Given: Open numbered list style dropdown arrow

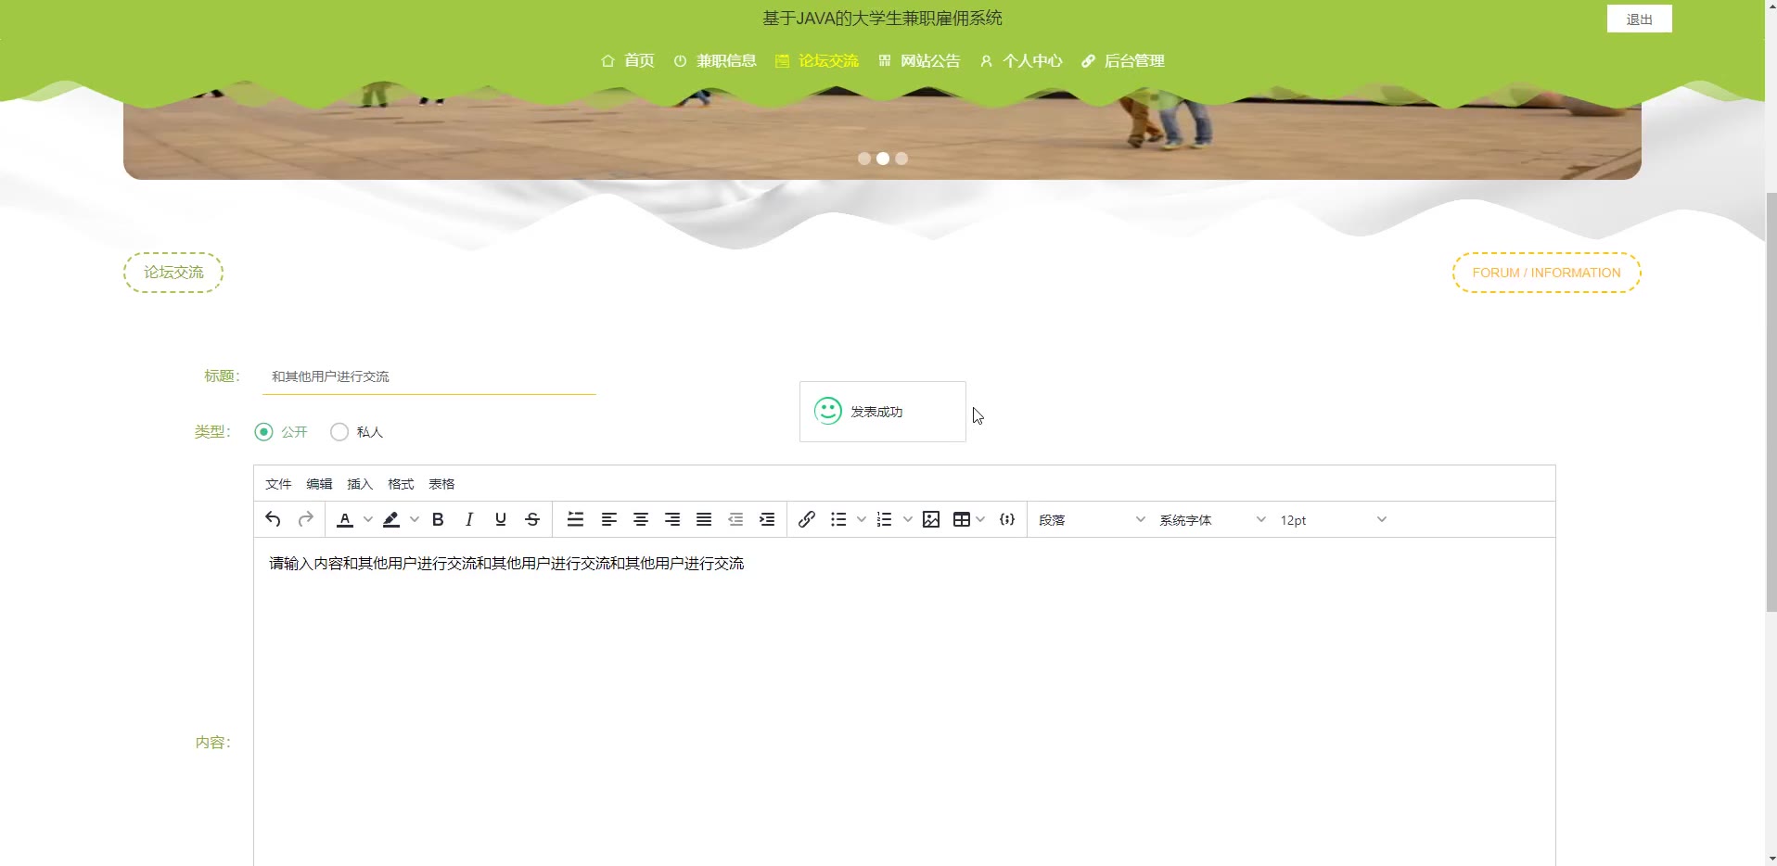Looking at the screenshot, I should (908, 519).
